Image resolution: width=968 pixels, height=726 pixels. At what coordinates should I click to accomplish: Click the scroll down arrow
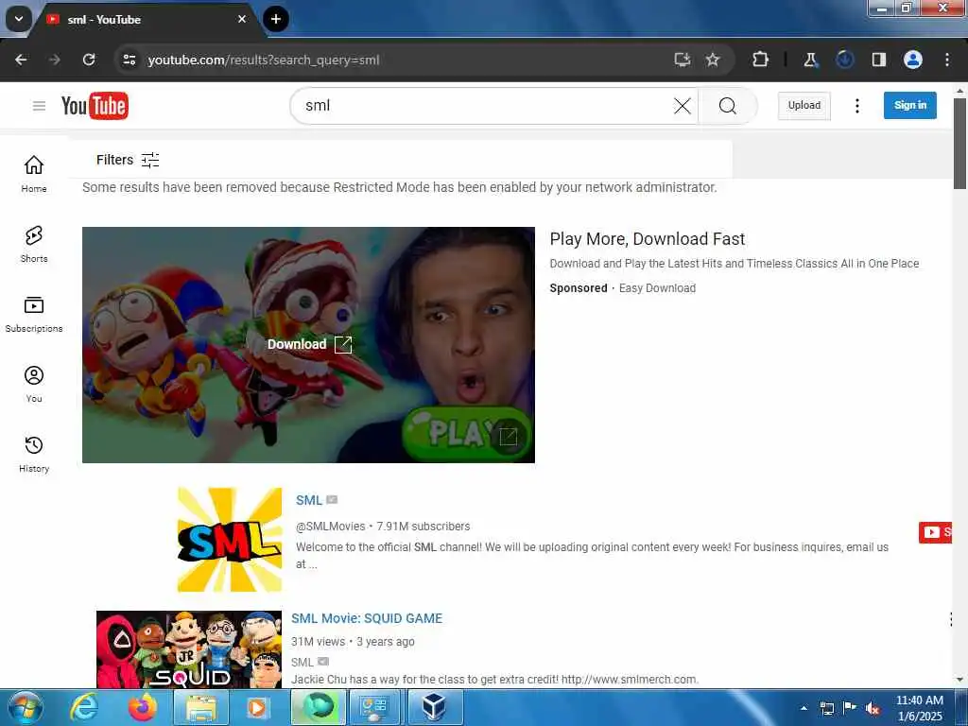pyautogui.click(x=959, y=680)
